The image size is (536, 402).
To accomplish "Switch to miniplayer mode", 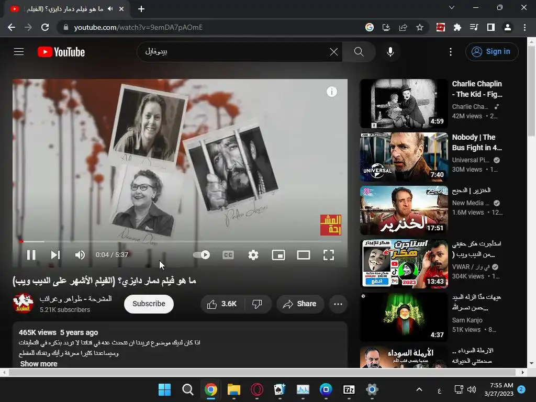I will pos(278,255).
